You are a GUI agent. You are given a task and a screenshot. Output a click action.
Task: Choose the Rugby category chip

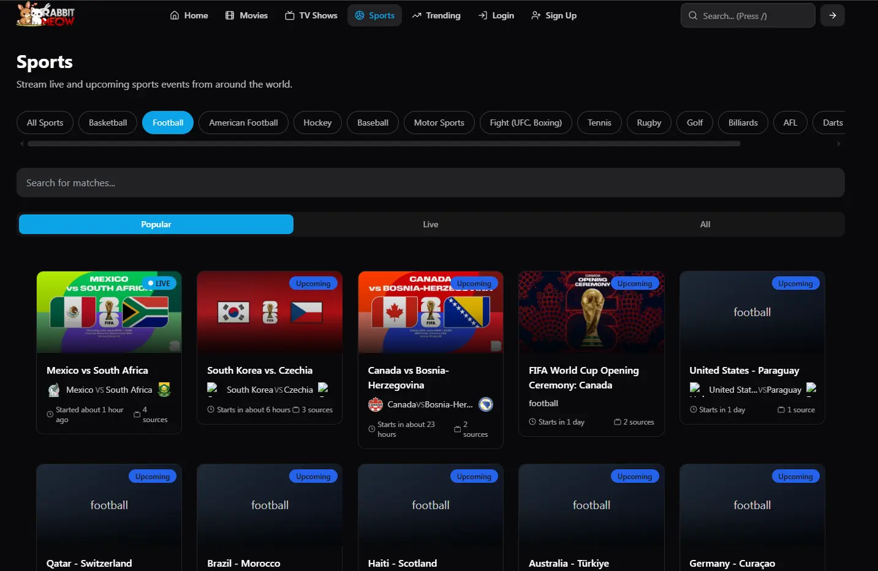click(649, 123)
